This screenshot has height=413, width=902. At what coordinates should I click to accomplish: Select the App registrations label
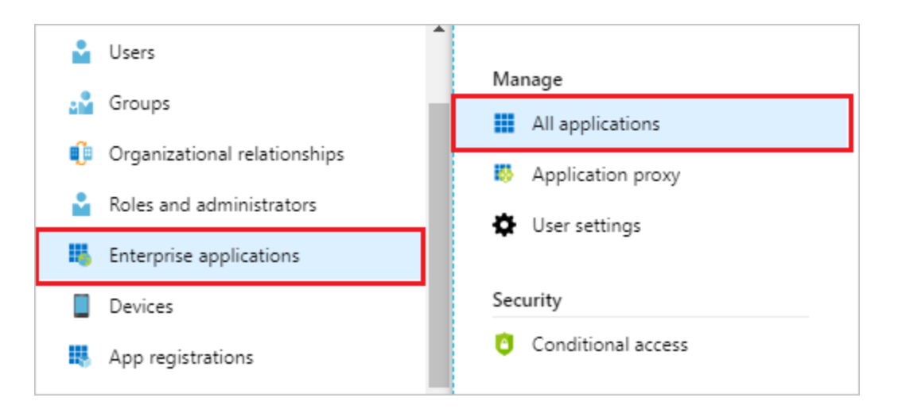coord(181,357)
